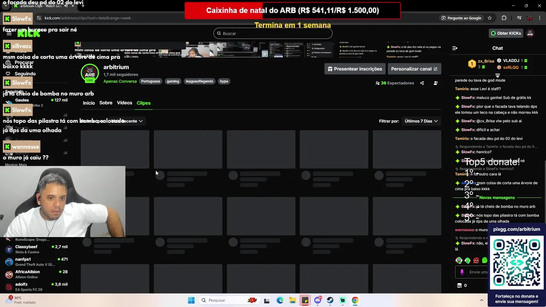Open the leagueoflegends tag
The height and width of the screenshot is (307, 546).
point(199,81)
